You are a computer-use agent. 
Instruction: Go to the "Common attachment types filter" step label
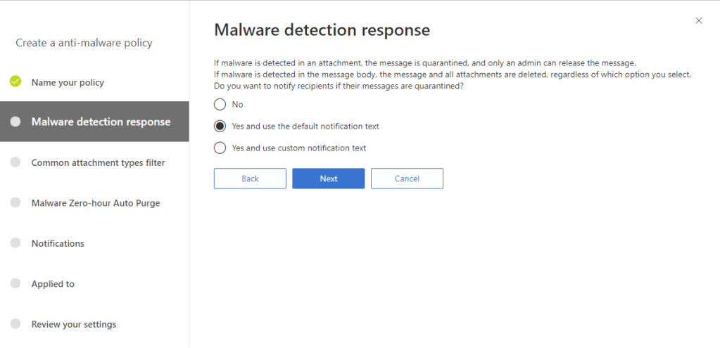(98, 162)
